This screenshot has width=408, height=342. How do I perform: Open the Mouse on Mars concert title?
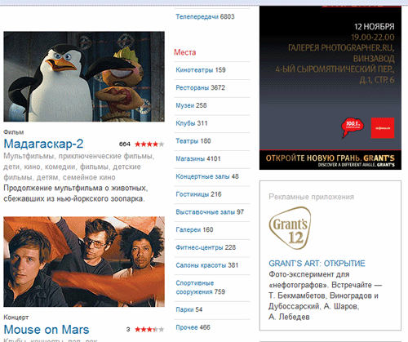[47, 330]
